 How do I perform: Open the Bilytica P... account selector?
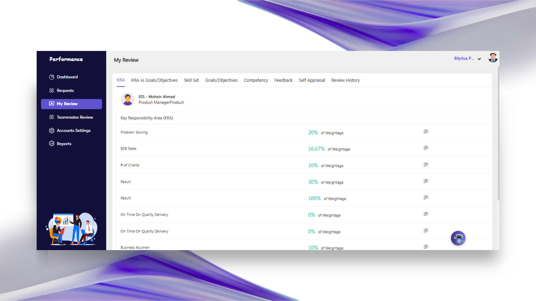click(464, 59)
